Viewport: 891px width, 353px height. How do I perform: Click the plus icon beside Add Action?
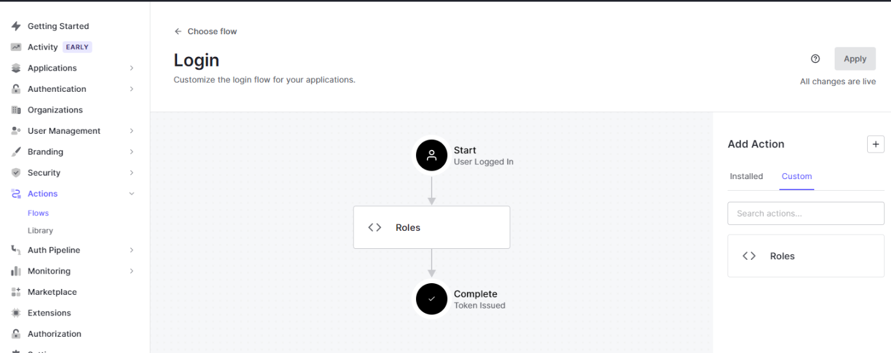[875, 144]
